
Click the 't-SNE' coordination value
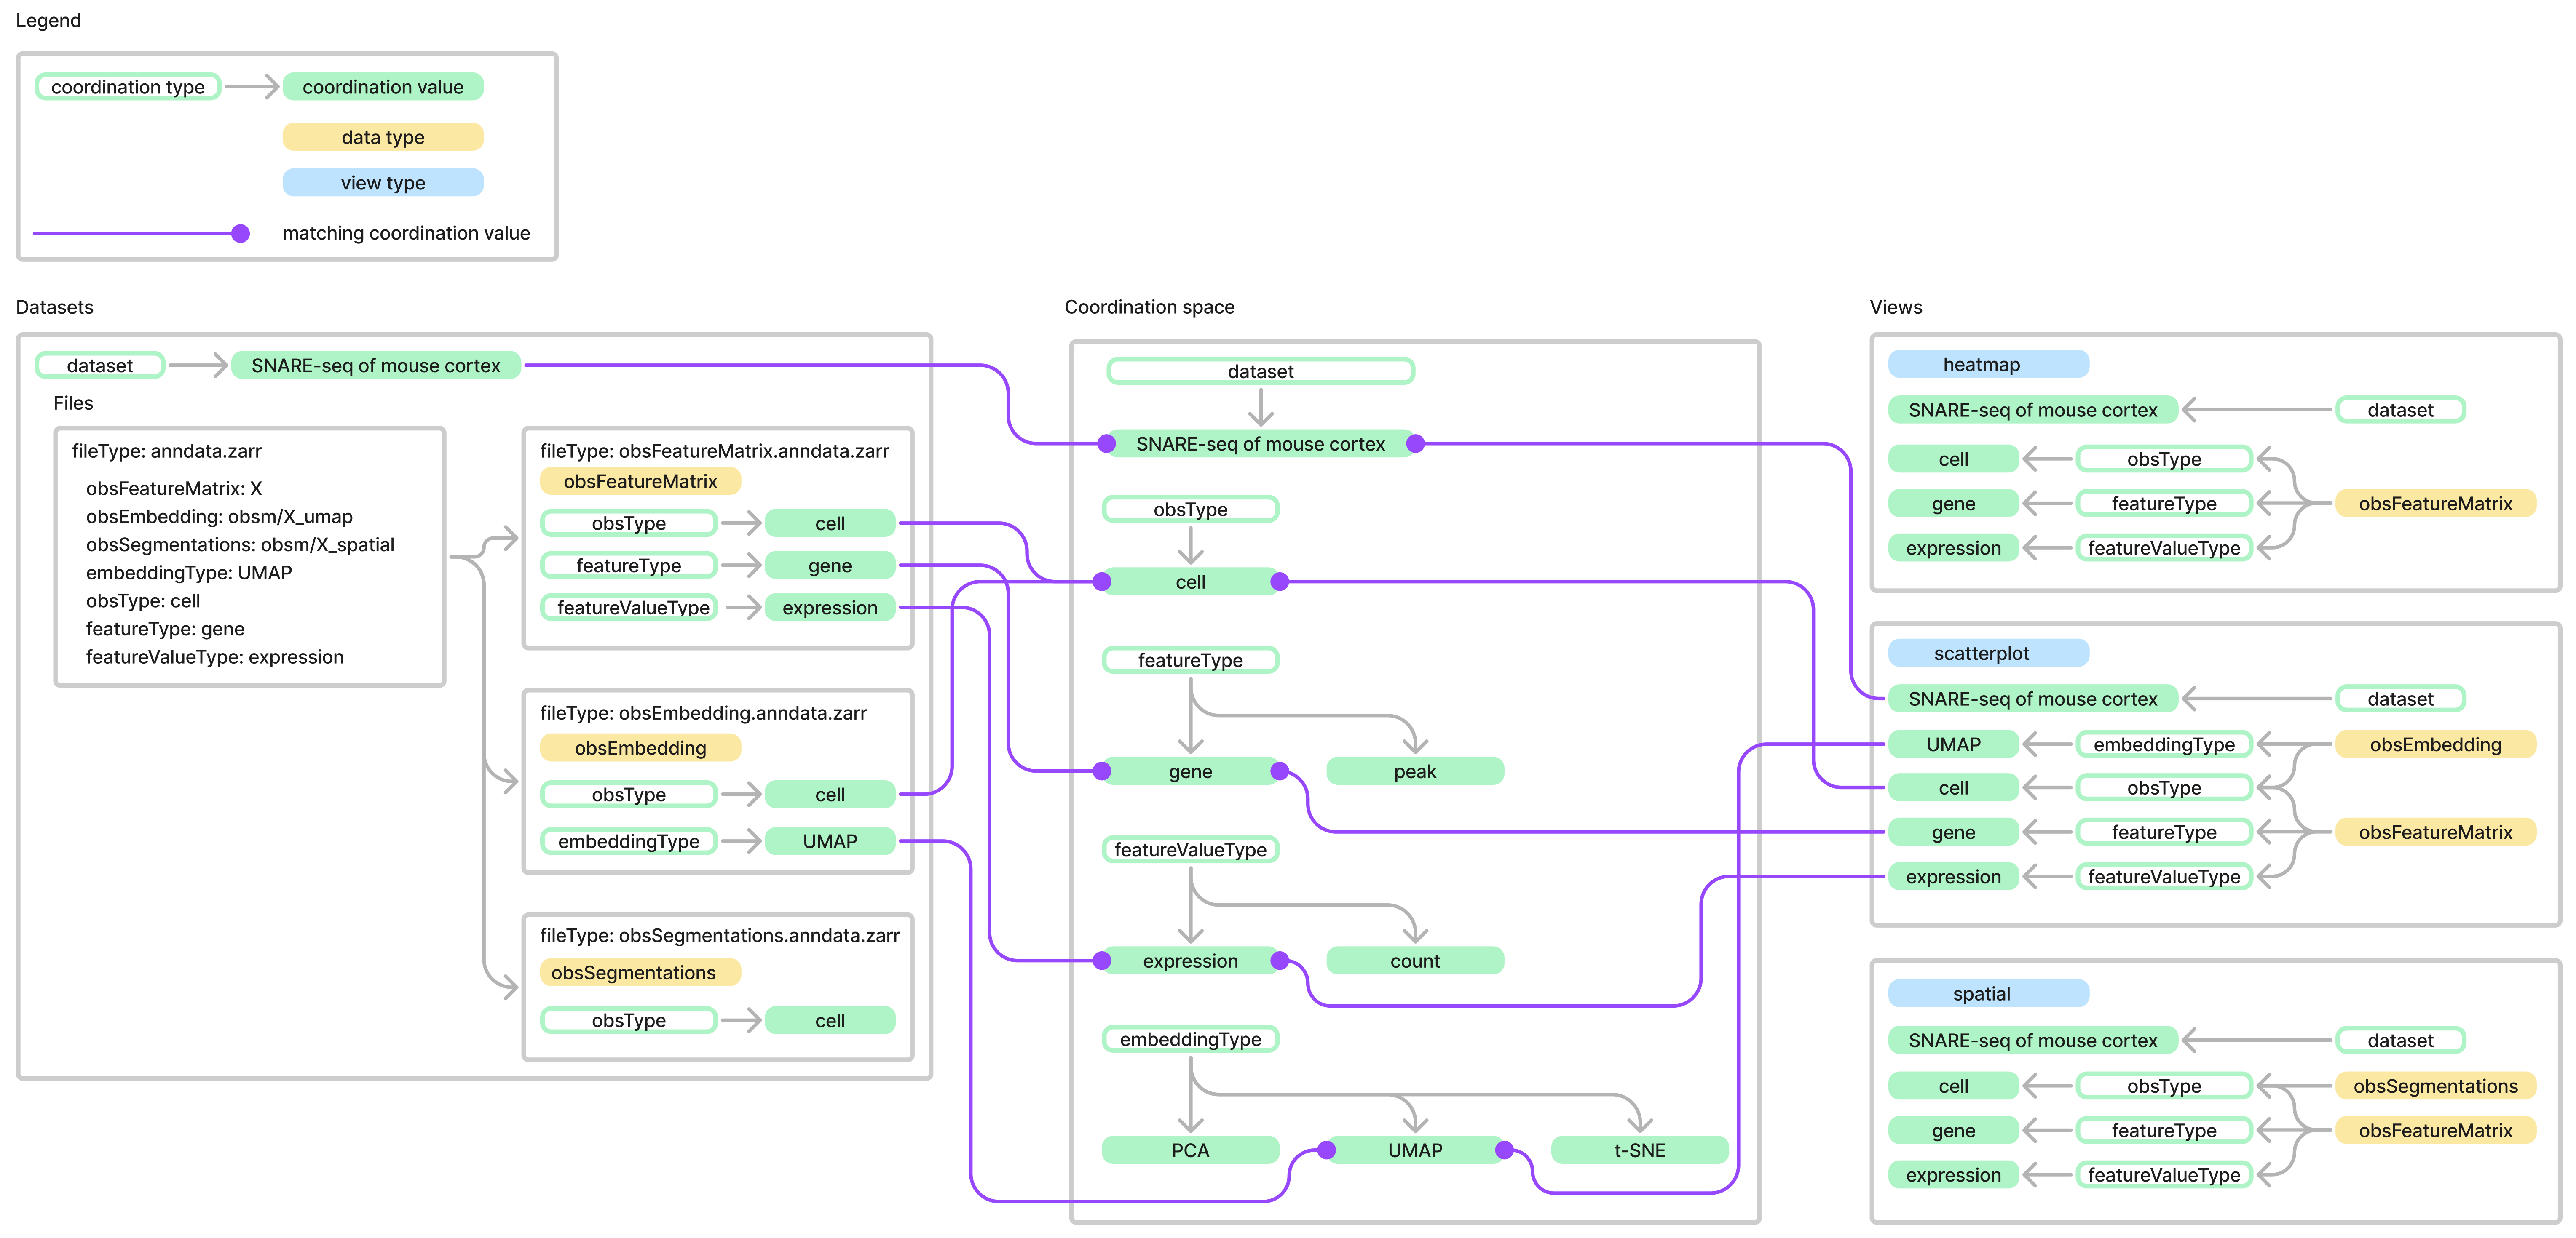point(1639,1150)
